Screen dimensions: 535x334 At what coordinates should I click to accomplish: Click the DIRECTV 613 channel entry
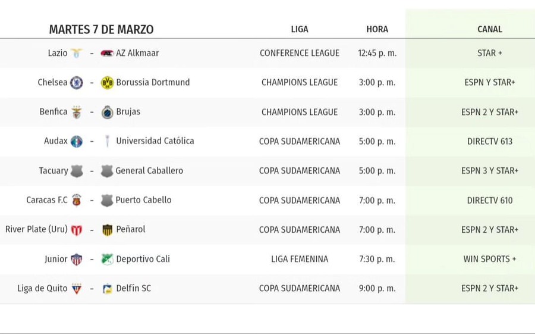pos(490,141)
